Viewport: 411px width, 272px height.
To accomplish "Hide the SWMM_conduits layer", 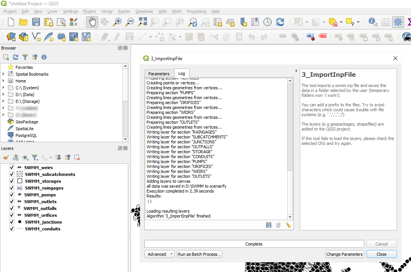I will (x=12, y=229).
